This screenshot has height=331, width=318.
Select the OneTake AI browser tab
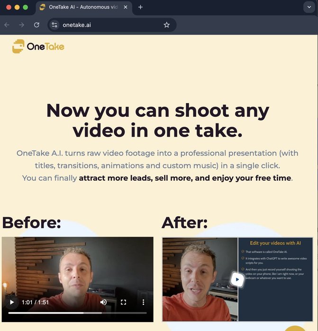pos(84,8)
